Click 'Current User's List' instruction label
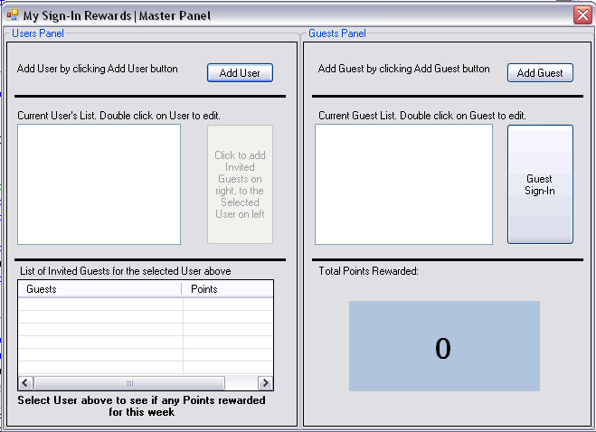The height and width of the screenshot is (432, 596). 119,116
